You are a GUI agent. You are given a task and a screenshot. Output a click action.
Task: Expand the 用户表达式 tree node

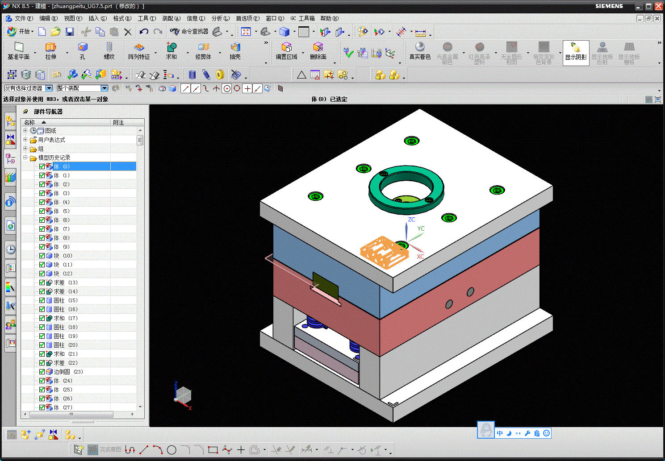pos(25,140)
